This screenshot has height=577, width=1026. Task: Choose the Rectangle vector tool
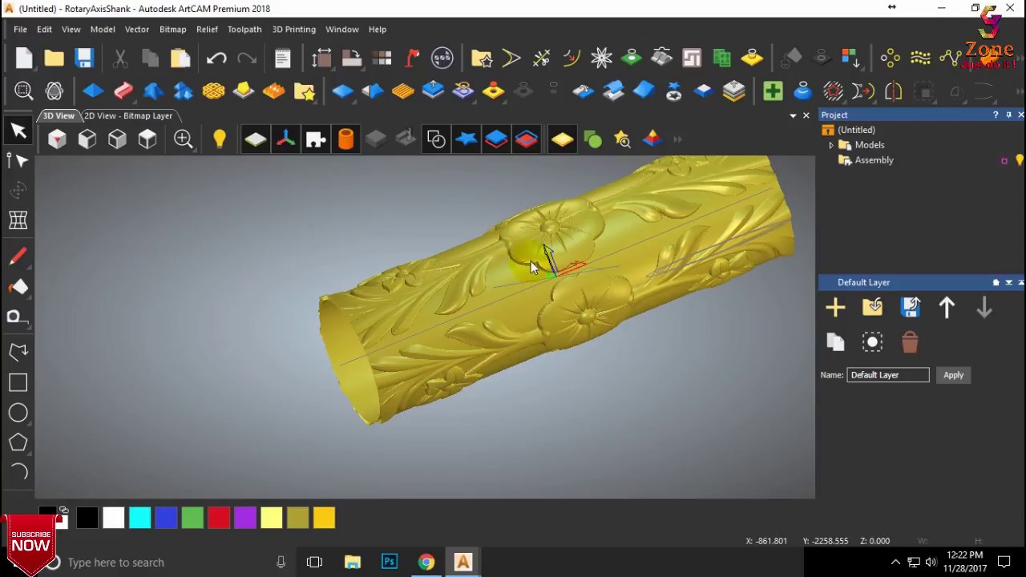point(18,383)
